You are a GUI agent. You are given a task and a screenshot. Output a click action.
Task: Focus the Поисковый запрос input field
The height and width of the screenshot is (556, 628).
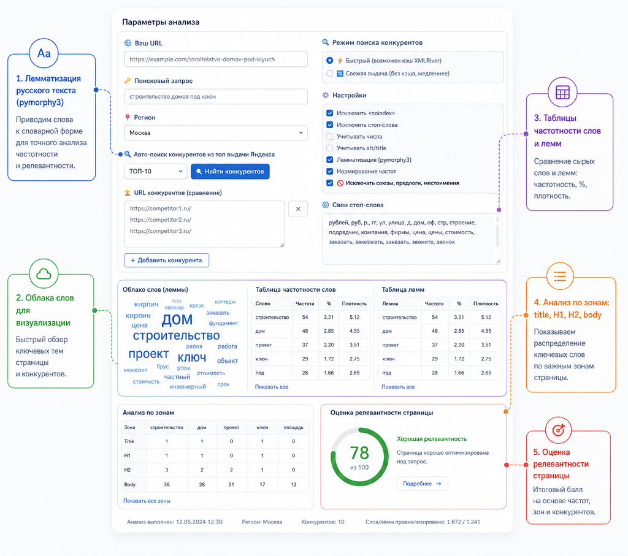pos(216,96)
